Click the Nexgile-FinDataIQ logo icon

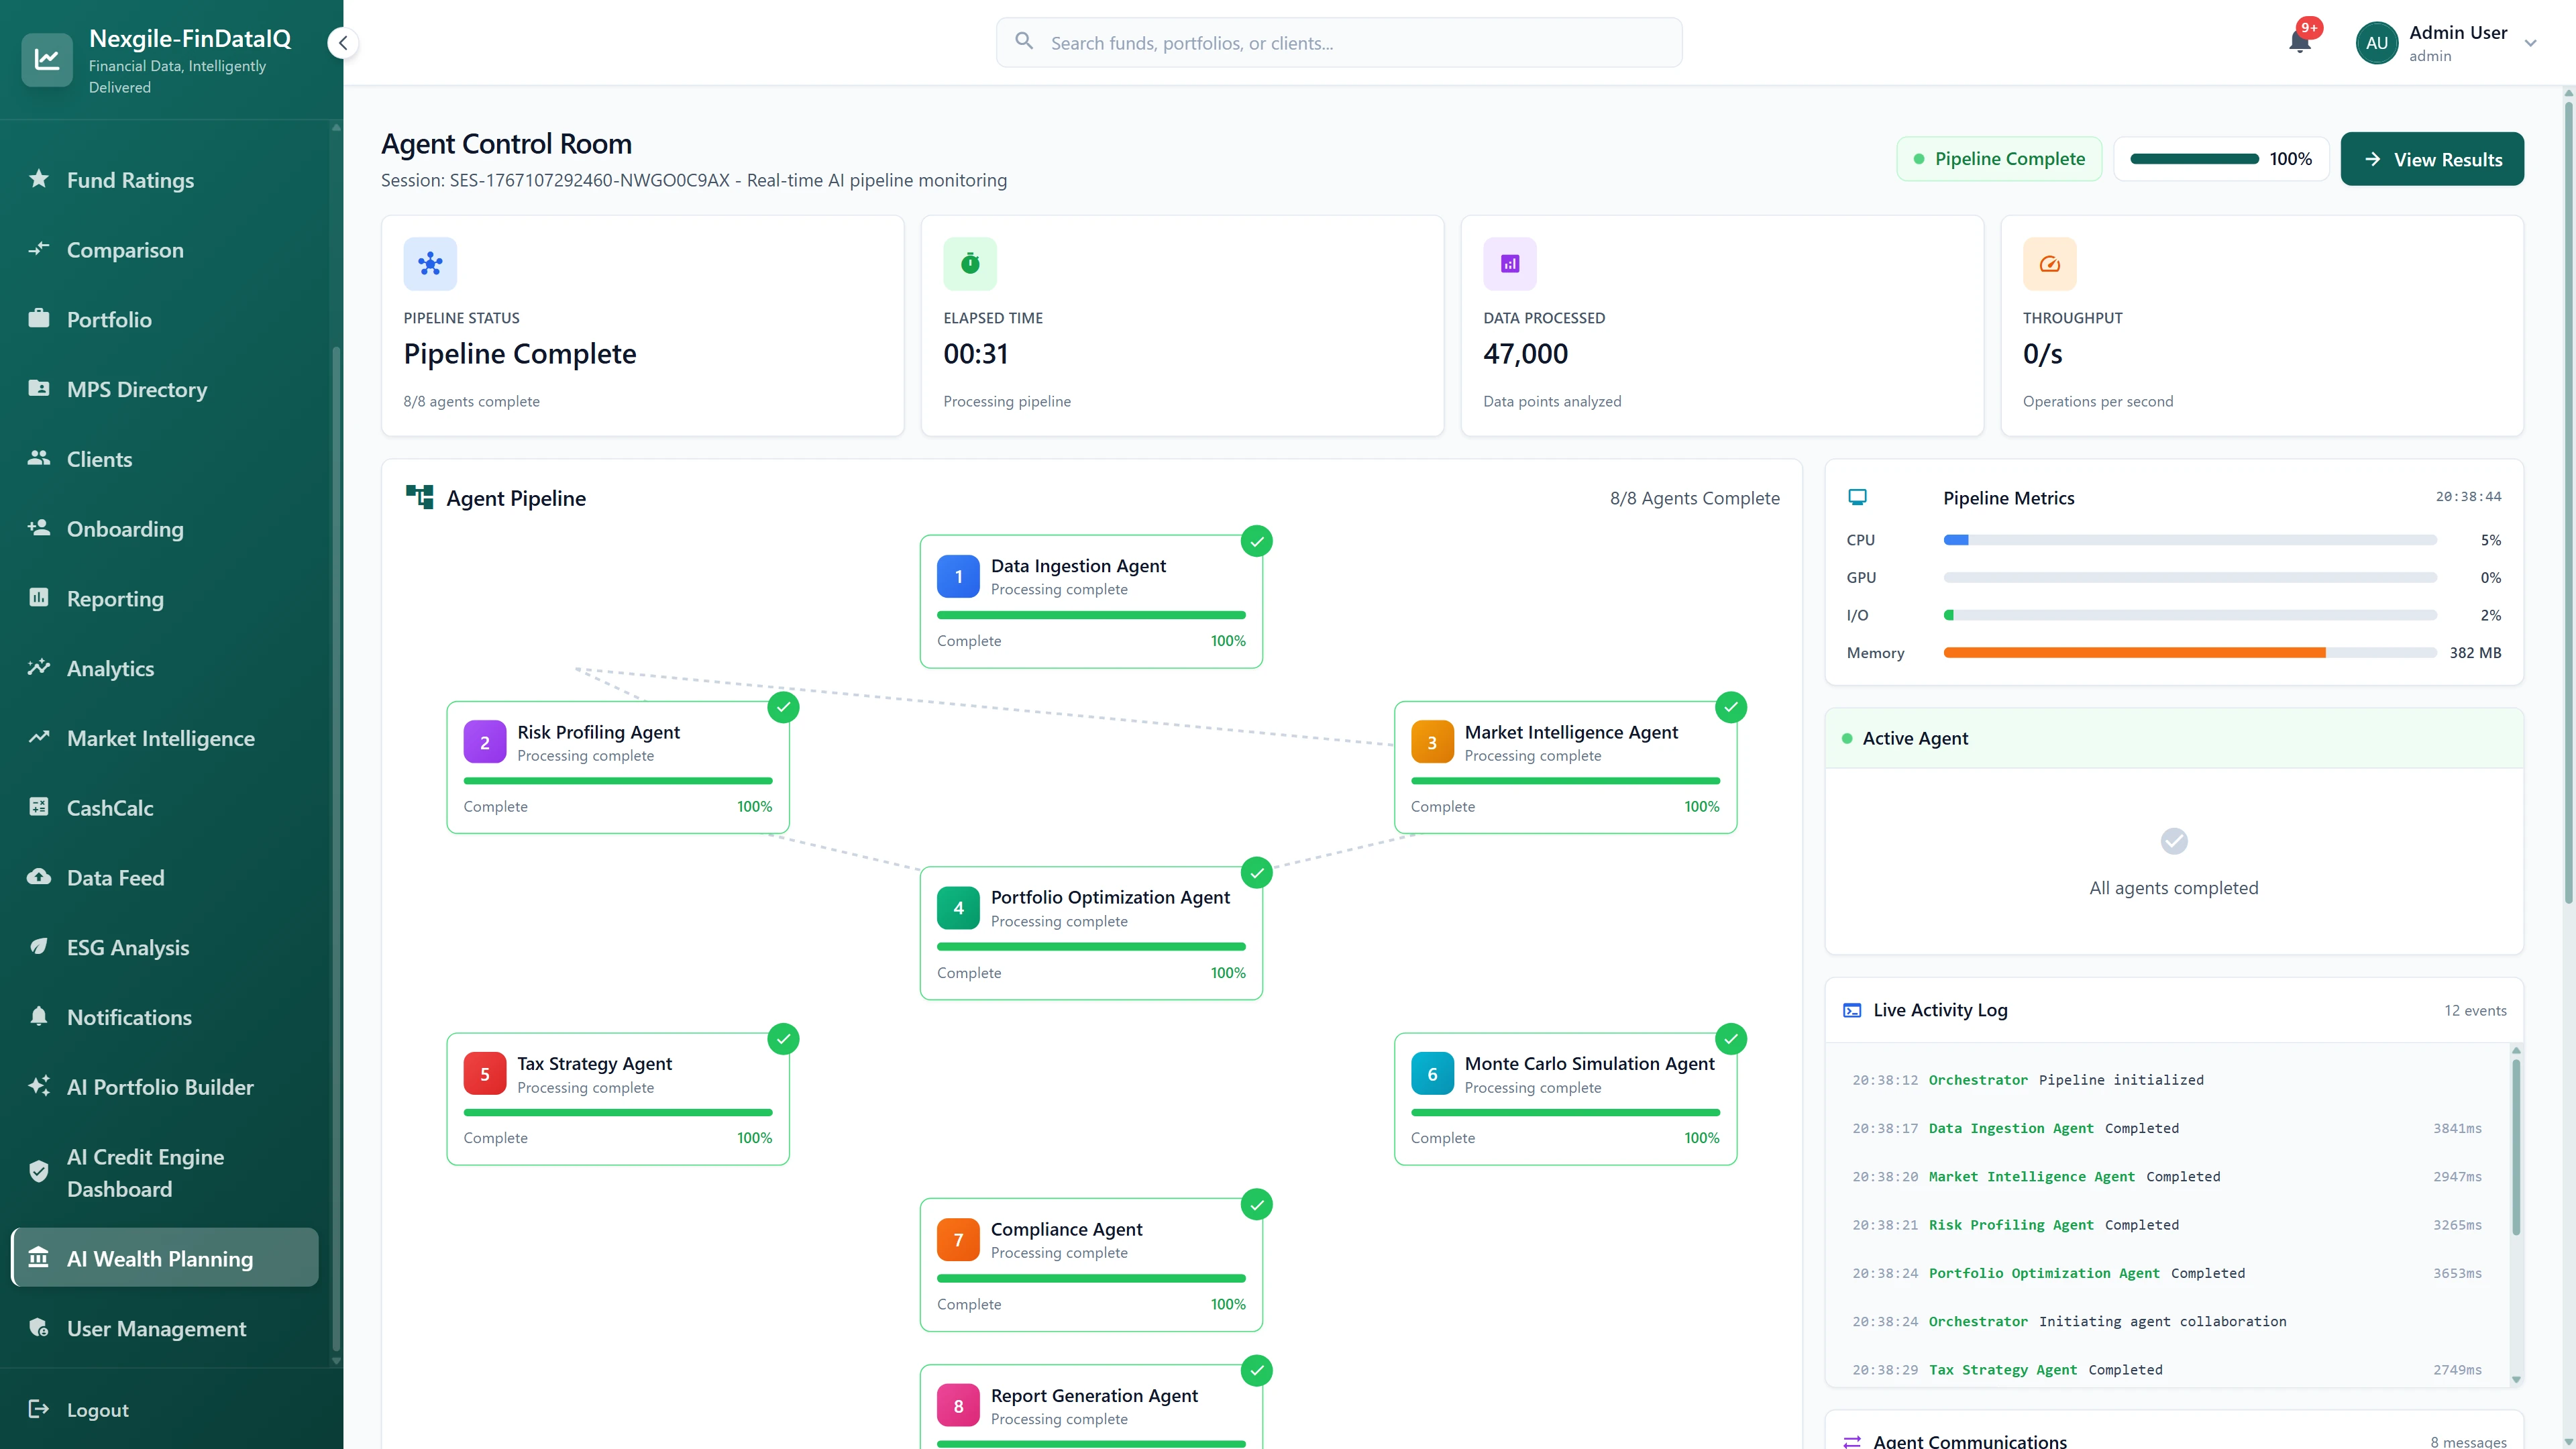point(47,60)
